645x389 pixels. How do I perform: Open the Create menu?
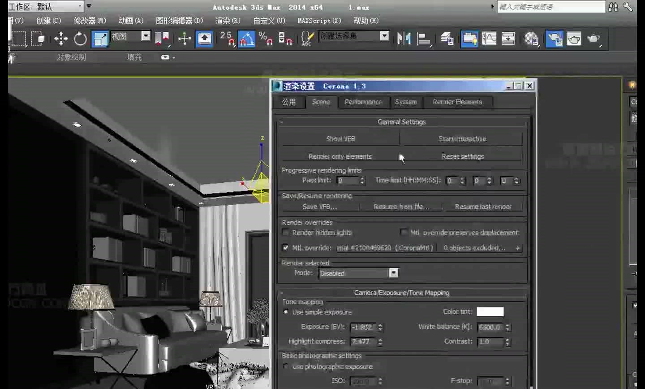pos(48,21)
